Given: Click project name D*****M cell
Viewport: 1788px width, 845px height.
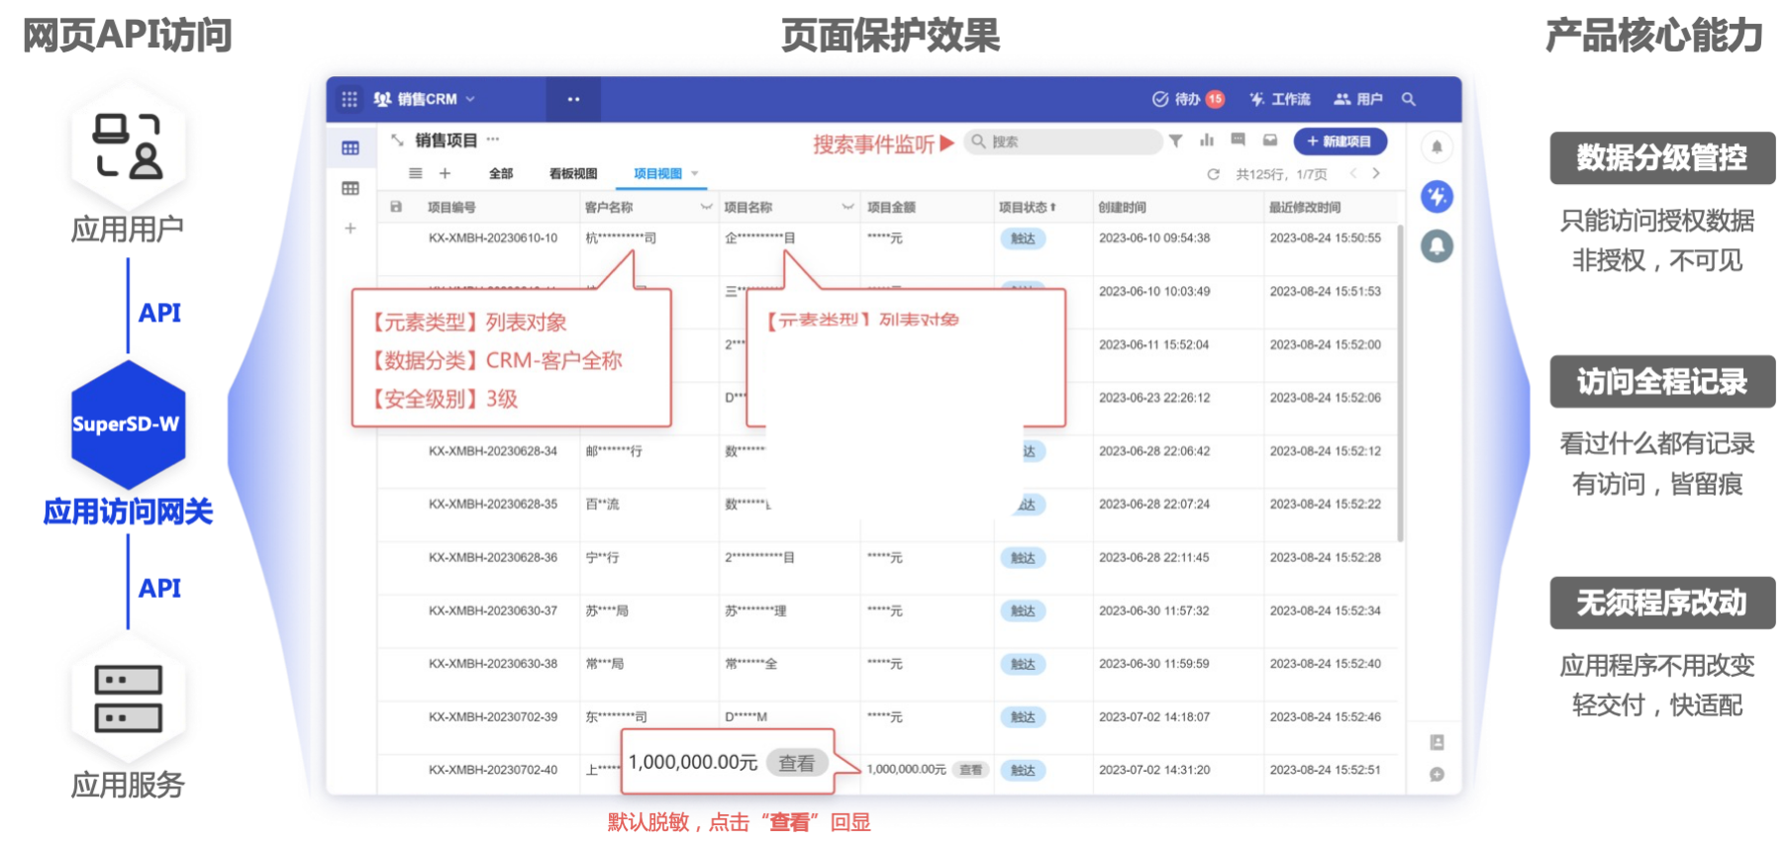Looking at the screenshot, I should pos(745,717).
